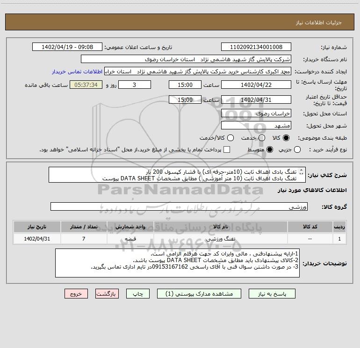Click the table date cell 1402/04/31
The image size is (360, 348).
(37, 239)
